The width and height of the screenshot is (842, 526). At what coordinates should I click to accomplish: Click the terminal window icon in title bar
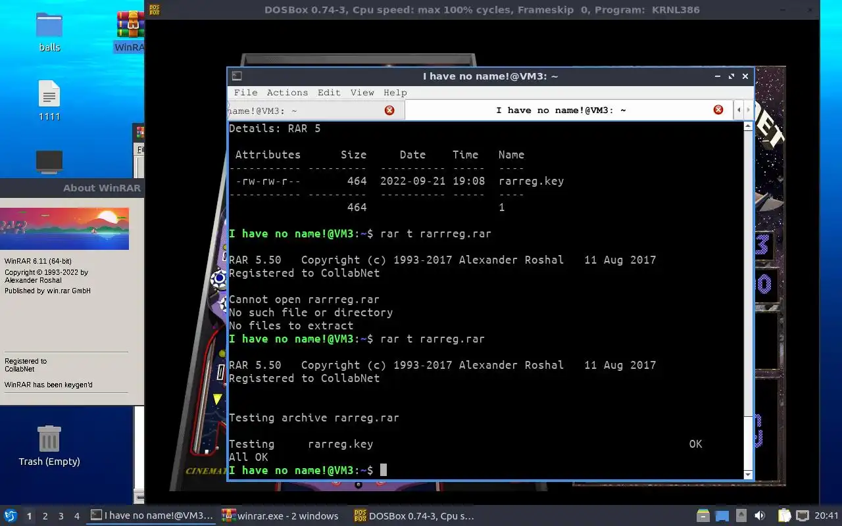[237, 76]
